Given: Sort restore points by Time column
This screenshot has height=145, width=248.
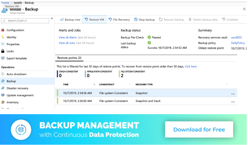Looking at the screenshot, I should pos(94,84).
